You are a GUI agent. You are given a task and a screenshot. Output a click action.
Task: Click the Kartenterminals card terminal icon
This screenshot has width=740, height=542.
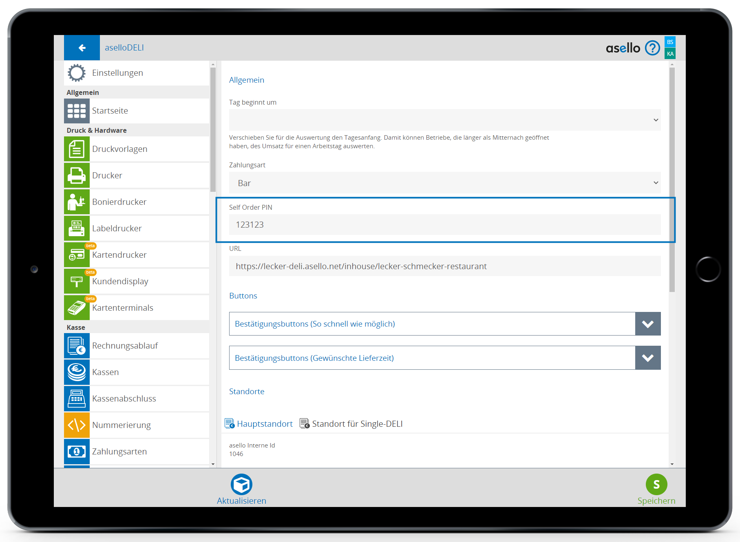click(x=77, y=308)
